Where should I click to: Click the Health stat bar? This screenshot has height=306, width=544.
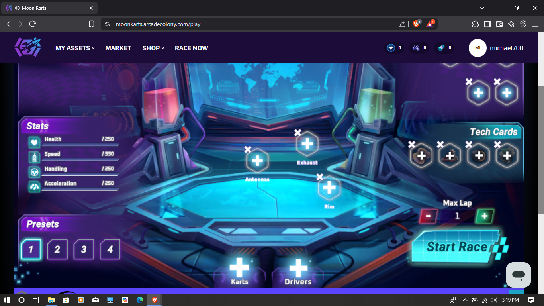click(80, 145)
